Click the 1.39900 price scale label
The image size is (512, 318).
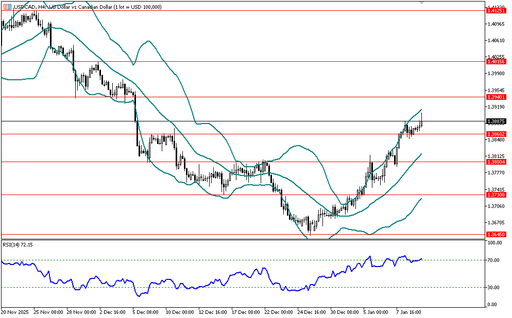click(496, 73)
